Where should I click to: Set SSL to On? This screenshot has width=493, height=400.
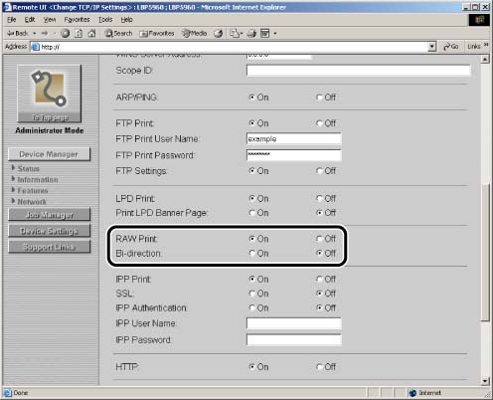coord(252,294)
